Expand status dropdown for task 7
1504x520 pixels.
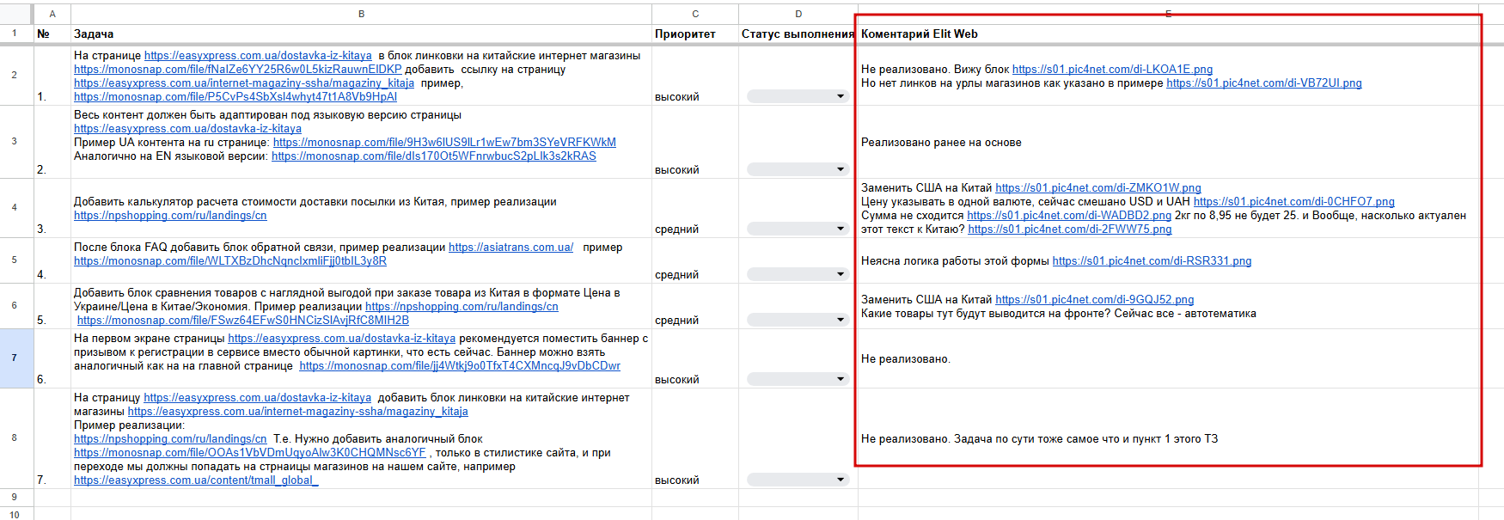(x=840, y=480)
